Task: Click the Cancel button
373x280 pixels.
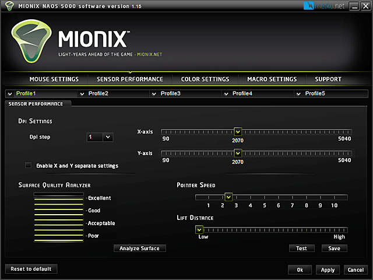Action: [356, 269]
